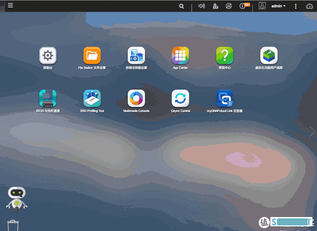Viewport: 317px width, 231px height.
Task: Launch myQNAPcloud Link icon
Action: tap(225, 98)
